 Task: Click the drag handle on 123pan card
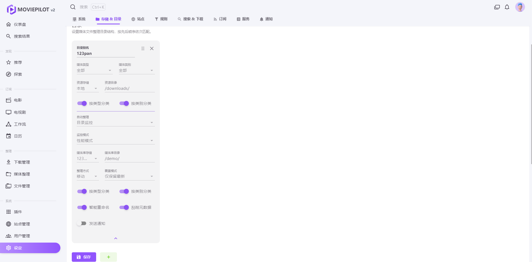point(143,49)
